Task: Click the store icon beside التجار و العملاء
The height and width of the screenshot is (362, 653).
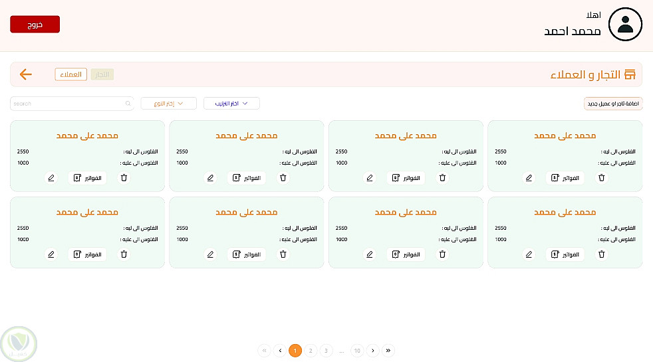Action: click(630, 74)
